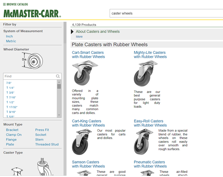
Task: Select 7/8" wheel diameter
Action: pos(9,83)
